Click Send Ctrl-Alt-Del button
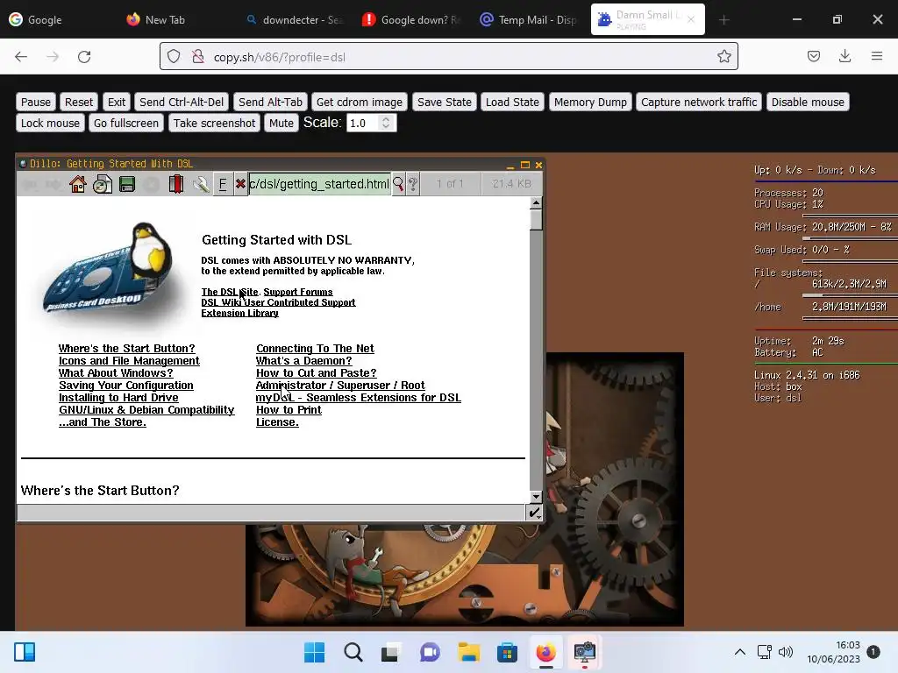The image size is (898, 673). [182, 102]
